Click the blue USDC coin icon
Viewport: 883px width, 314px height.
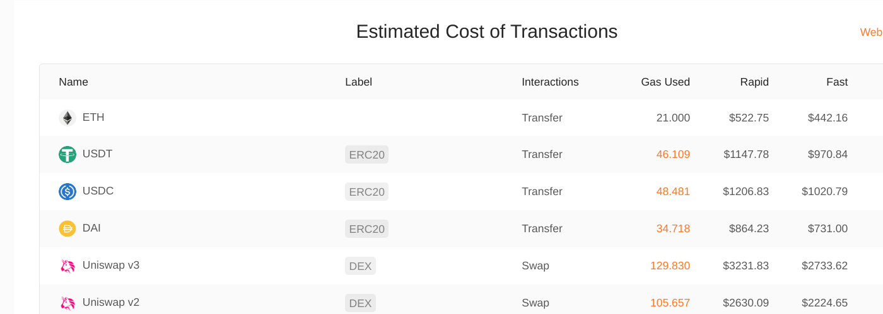coord(67,192)
